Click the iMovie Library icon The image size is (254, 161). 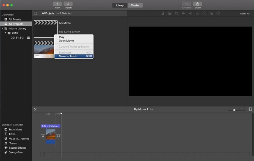coord(6,28)
